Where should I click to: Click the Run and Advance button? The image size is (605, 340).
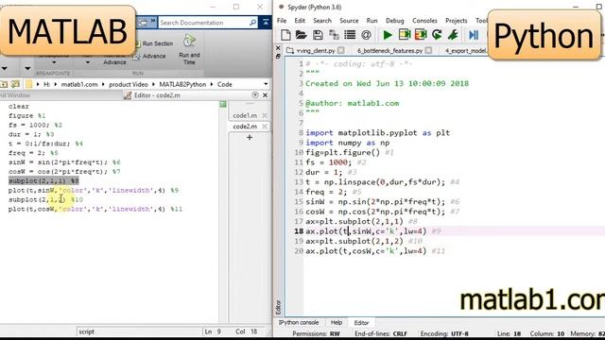[114, 59]
